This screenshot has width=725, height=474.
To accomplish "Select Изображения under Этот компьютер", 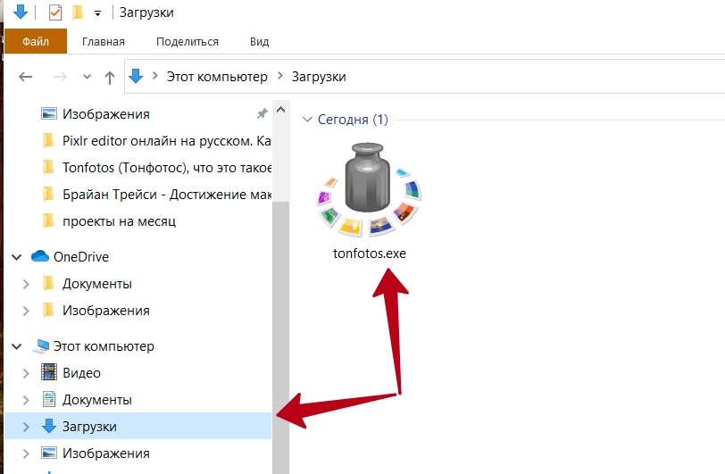I will 106,453.
